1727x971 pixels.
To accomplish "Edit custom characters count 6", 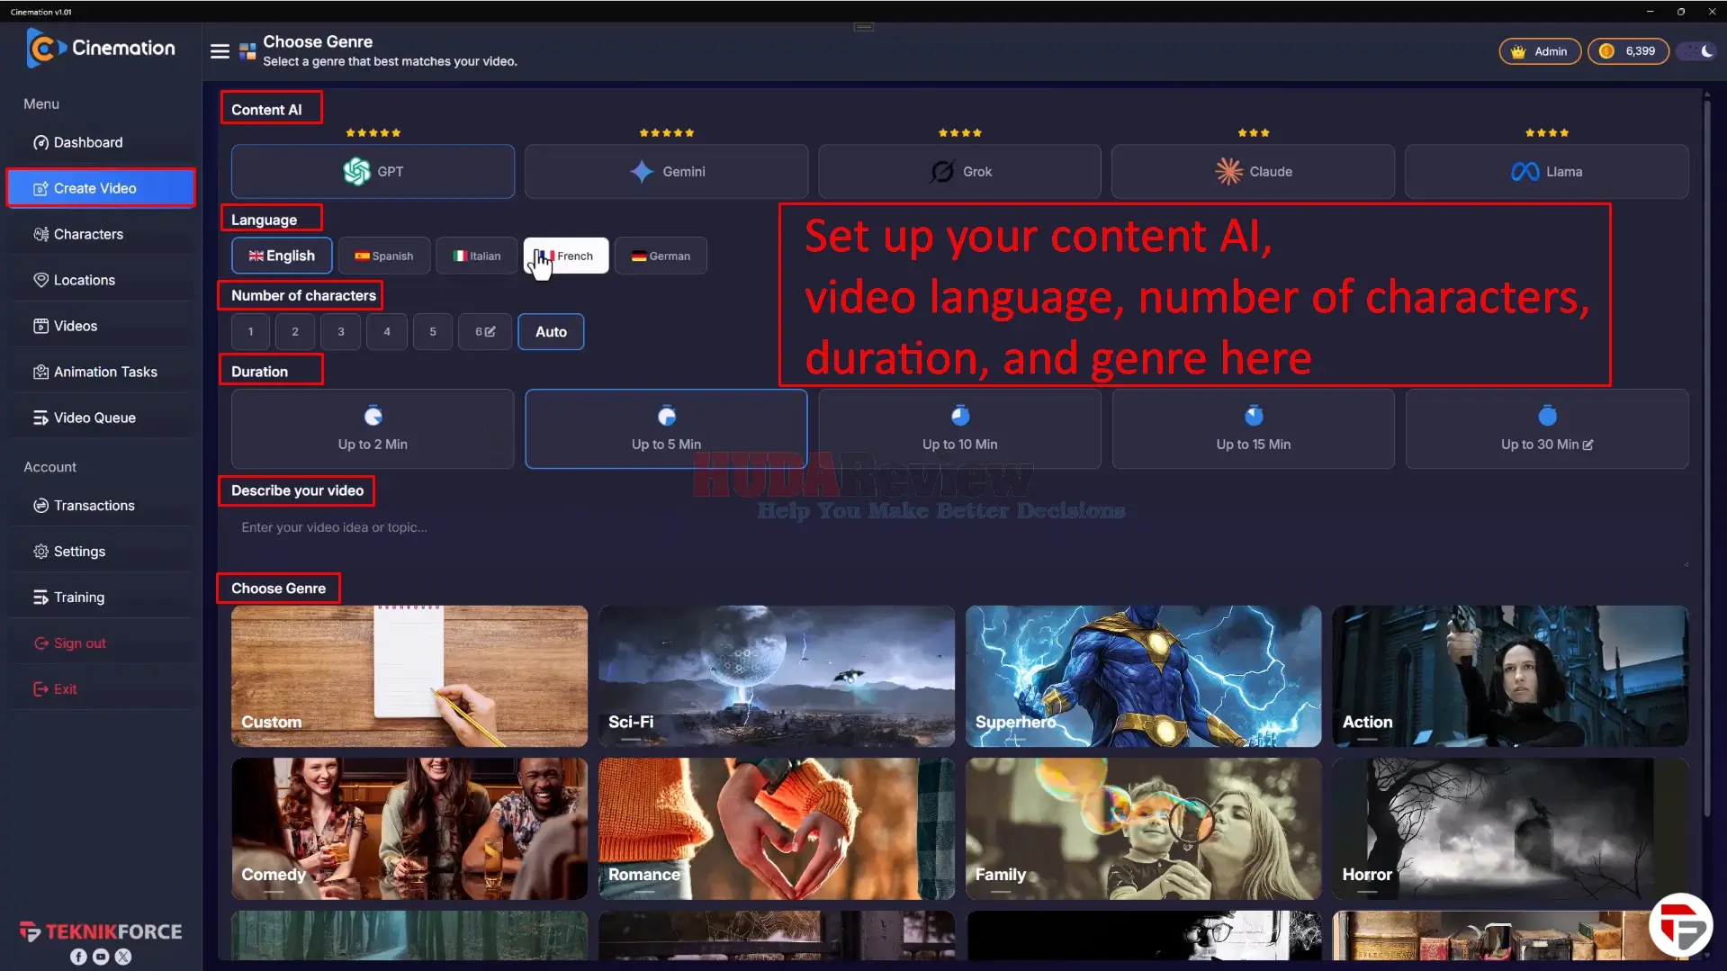I will (485, 331).
